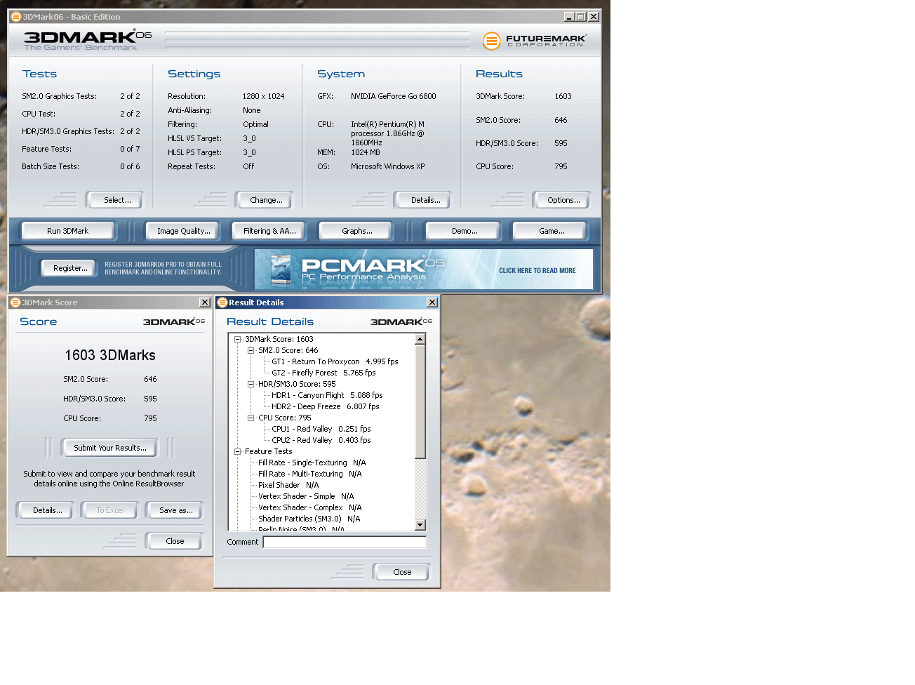Viewport: 915px width, 685px height.
Task: Click the results list scroll down arrow
Action: (420, 525)
